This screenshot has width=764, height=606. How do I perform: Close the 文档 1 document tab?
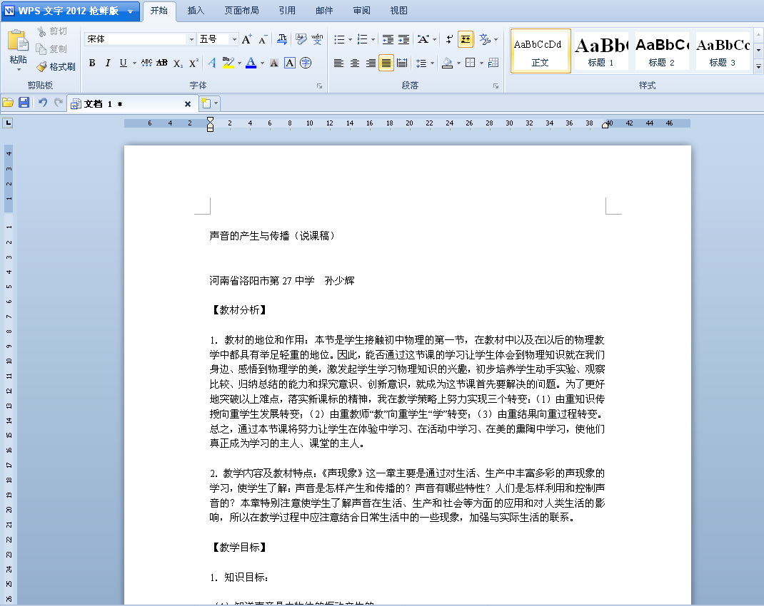(188, 104)
